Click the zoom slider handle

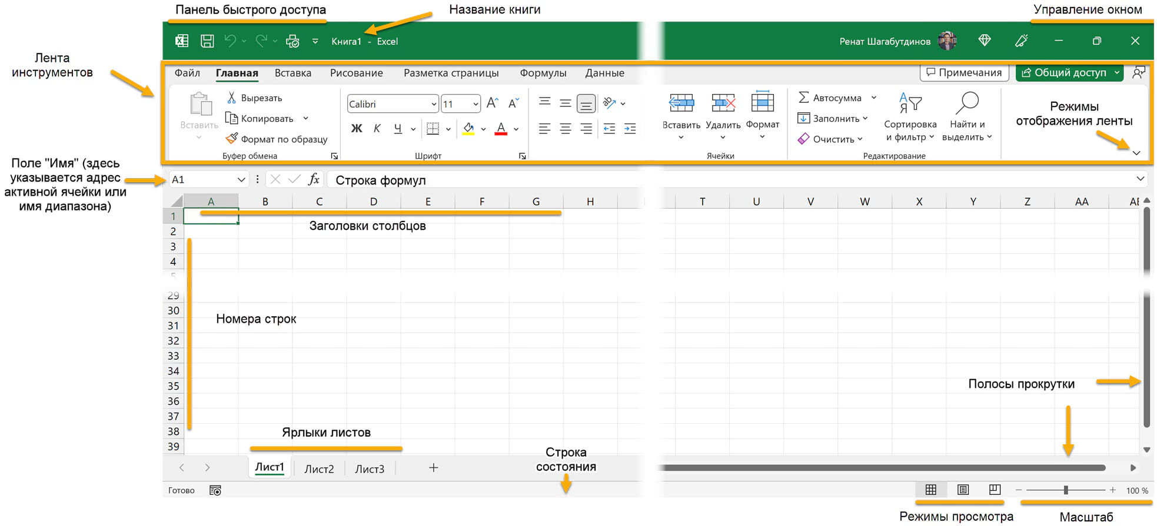1065,490
